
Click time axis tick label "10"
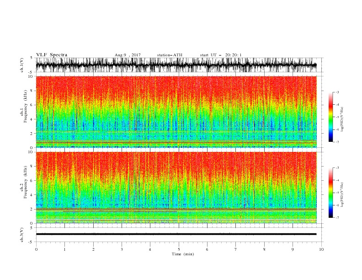321,249
